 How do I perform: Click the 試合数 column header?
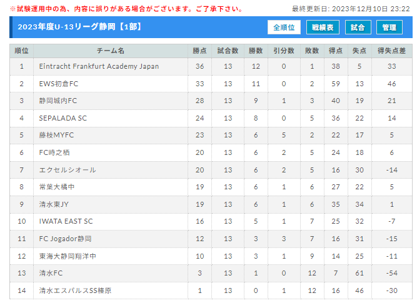pyautogui.click(x=228, y=51)
